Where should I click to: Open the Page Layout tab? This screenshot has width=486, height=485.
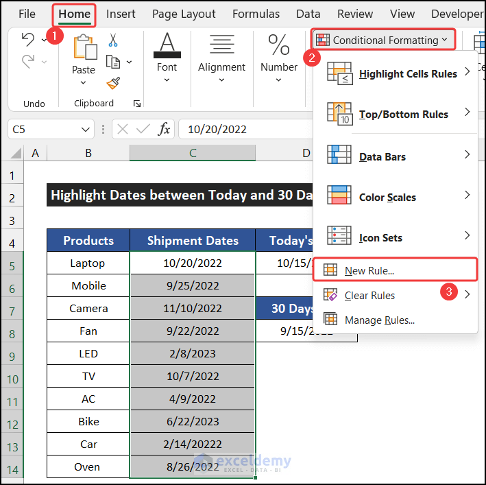pyautogui.click(x=184, y=14)
